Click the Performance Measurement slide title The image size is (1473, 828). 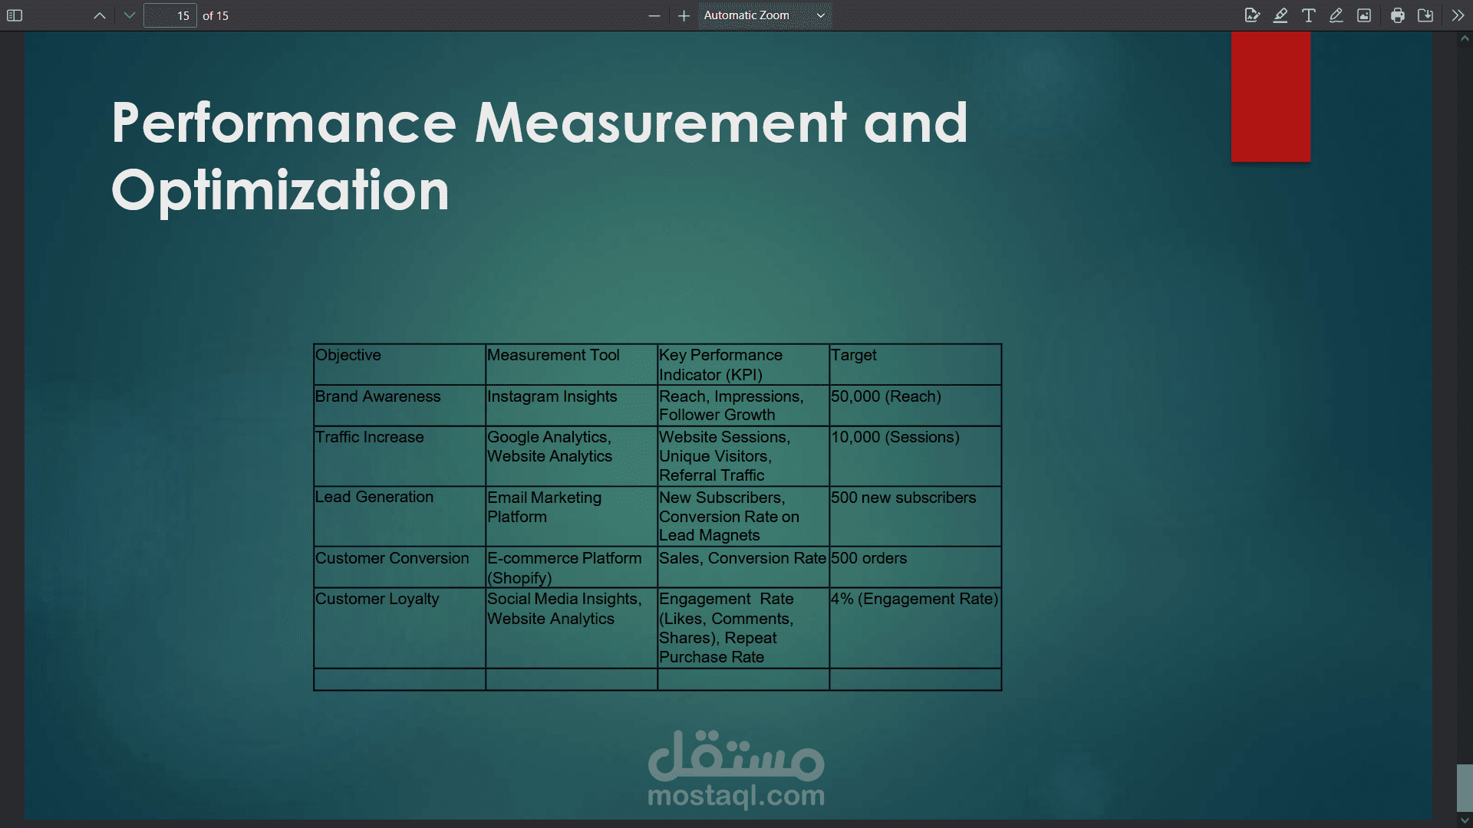click(x=539, y=156)
